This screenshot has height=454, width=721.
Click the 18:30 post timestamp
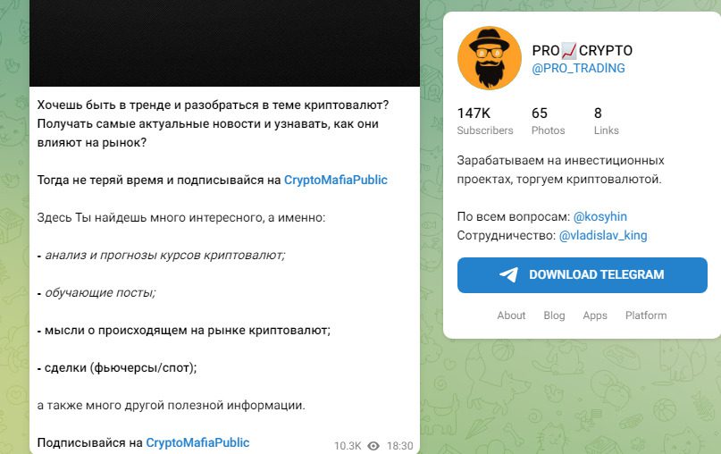(x=400, y=446)
